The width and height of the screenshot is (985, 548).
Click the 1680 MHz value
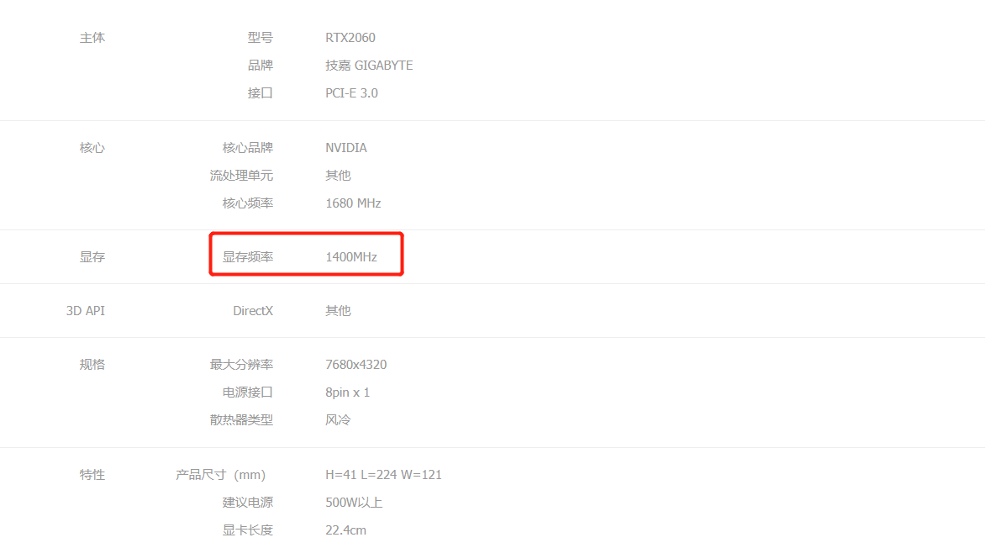tap(353, 203)
